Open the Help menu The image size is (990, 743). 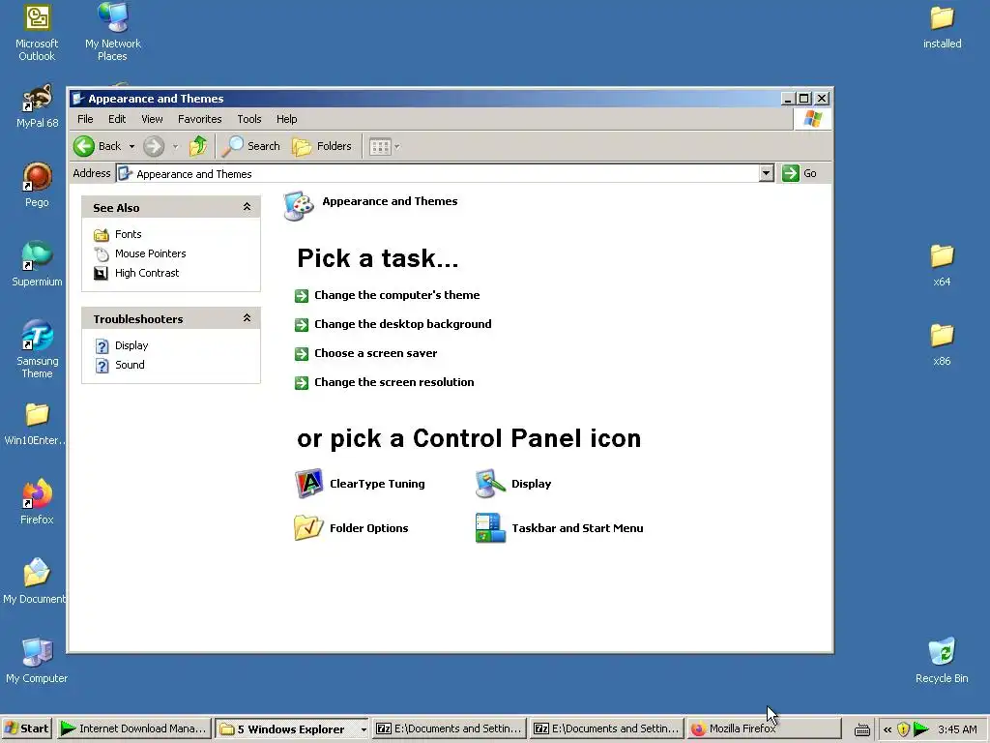point(286,119)
